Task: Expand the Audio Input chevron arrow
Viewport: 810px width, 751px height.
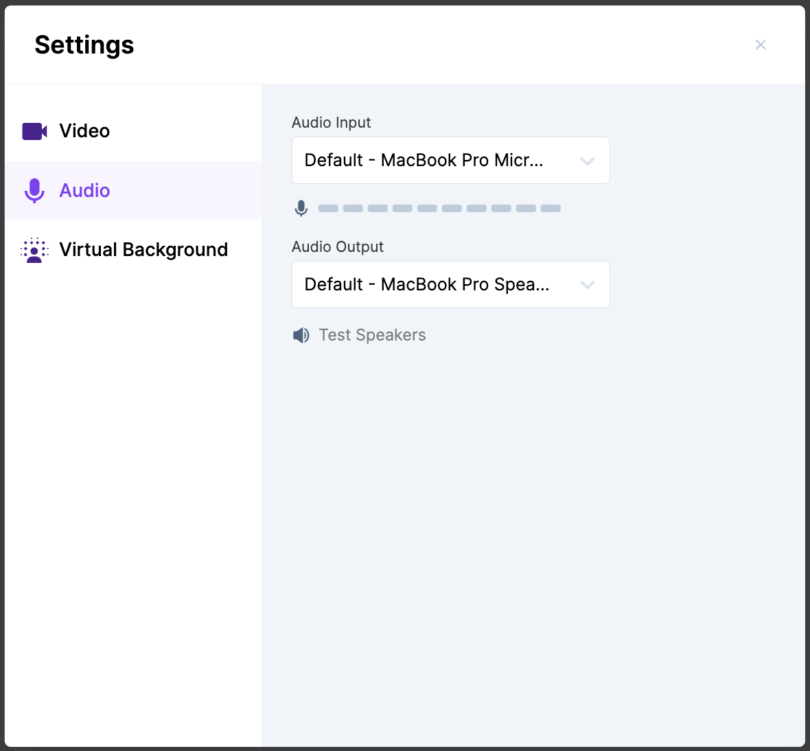Action: tap(587, 161)
